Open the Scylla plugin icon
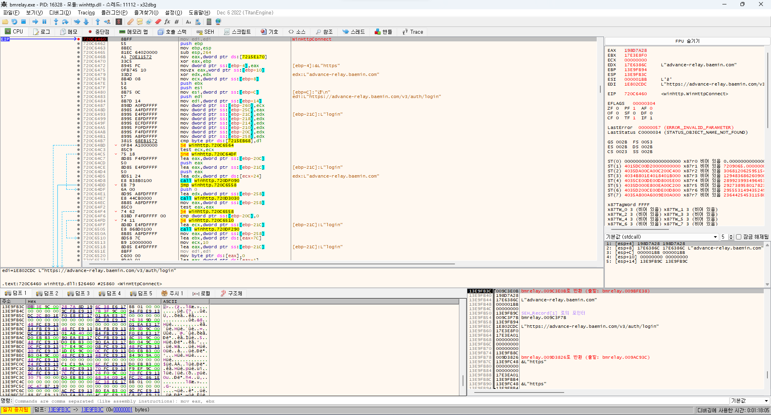771x415 pixels. pos(119,22)
